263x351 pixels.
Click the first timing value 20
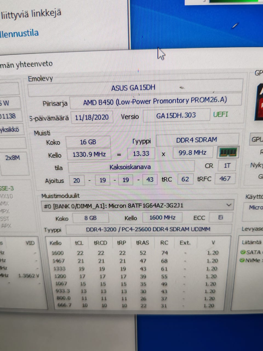(x=77, y=180)
